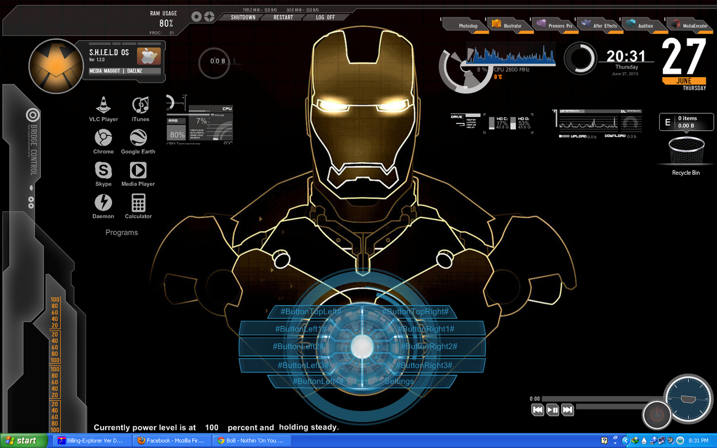
Task: Open Audition shortcut tab
Action: 645,25
